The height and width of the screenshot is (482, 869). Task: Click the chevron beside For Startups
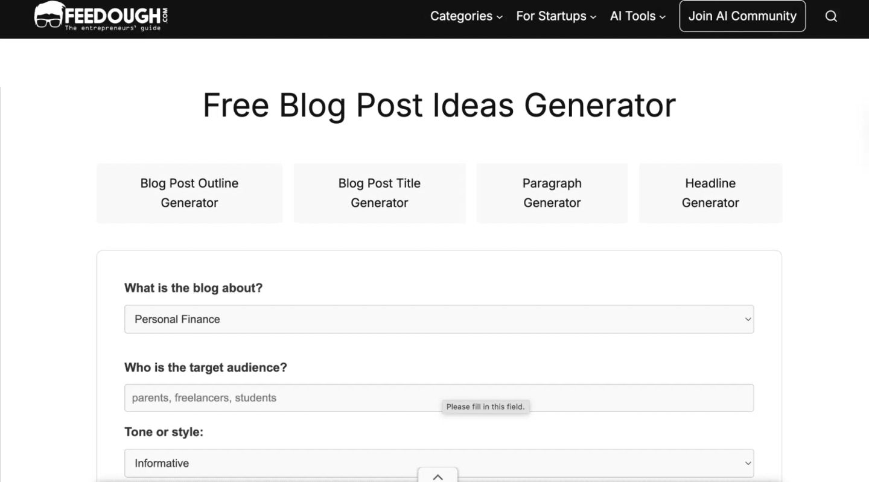tap(593, 17)
